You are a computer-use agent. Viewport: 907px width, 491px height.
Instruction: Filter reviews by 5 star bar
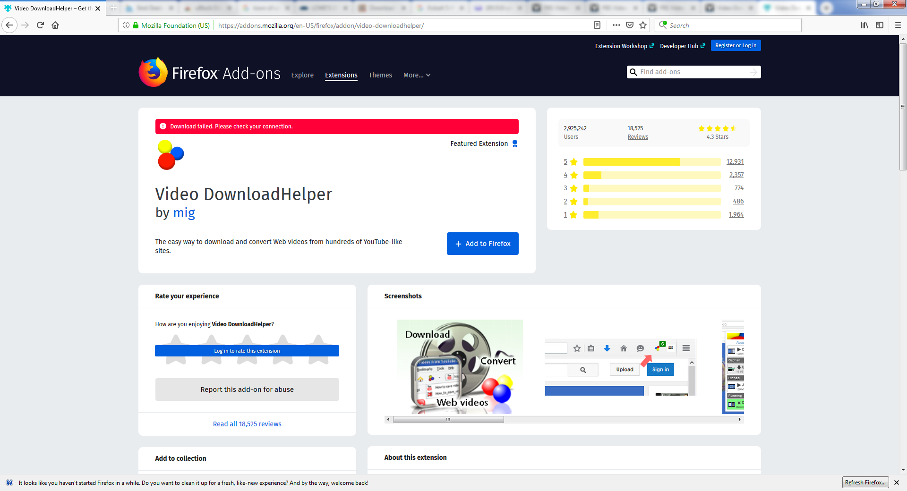pyautogui.click(x=652, y=162)
